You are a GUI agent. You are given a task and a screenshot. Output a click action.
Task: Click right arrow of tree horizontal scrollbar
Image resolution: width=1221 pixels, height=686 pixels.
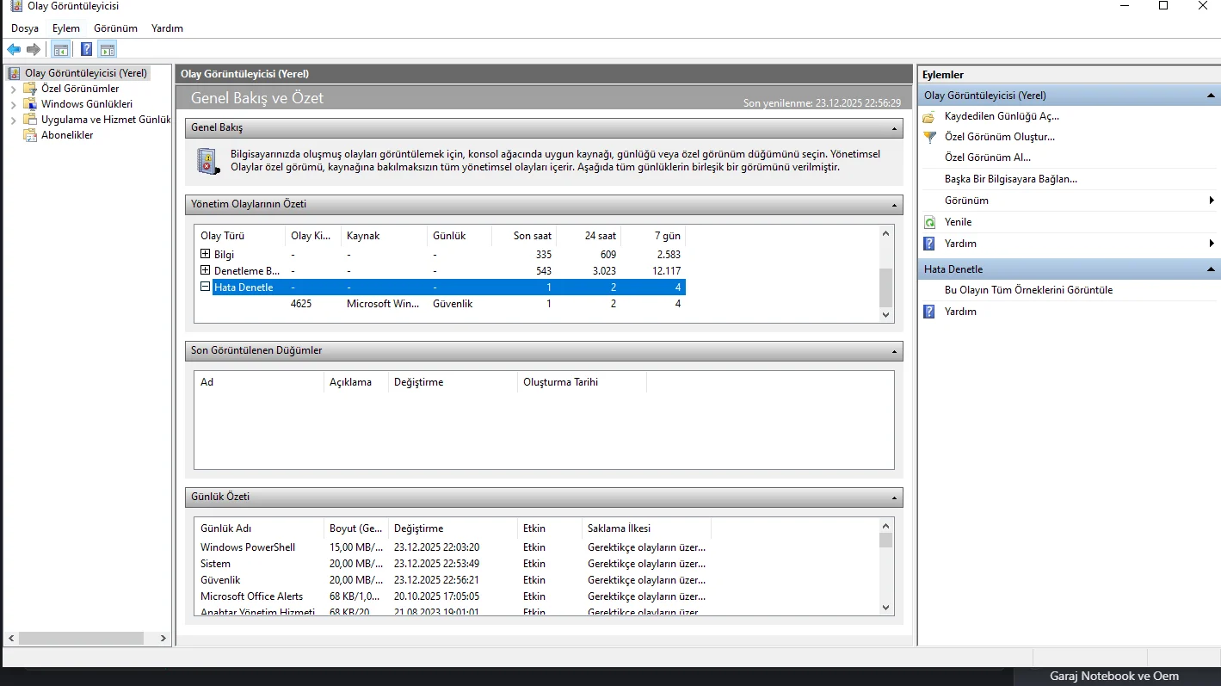point(164,639)
